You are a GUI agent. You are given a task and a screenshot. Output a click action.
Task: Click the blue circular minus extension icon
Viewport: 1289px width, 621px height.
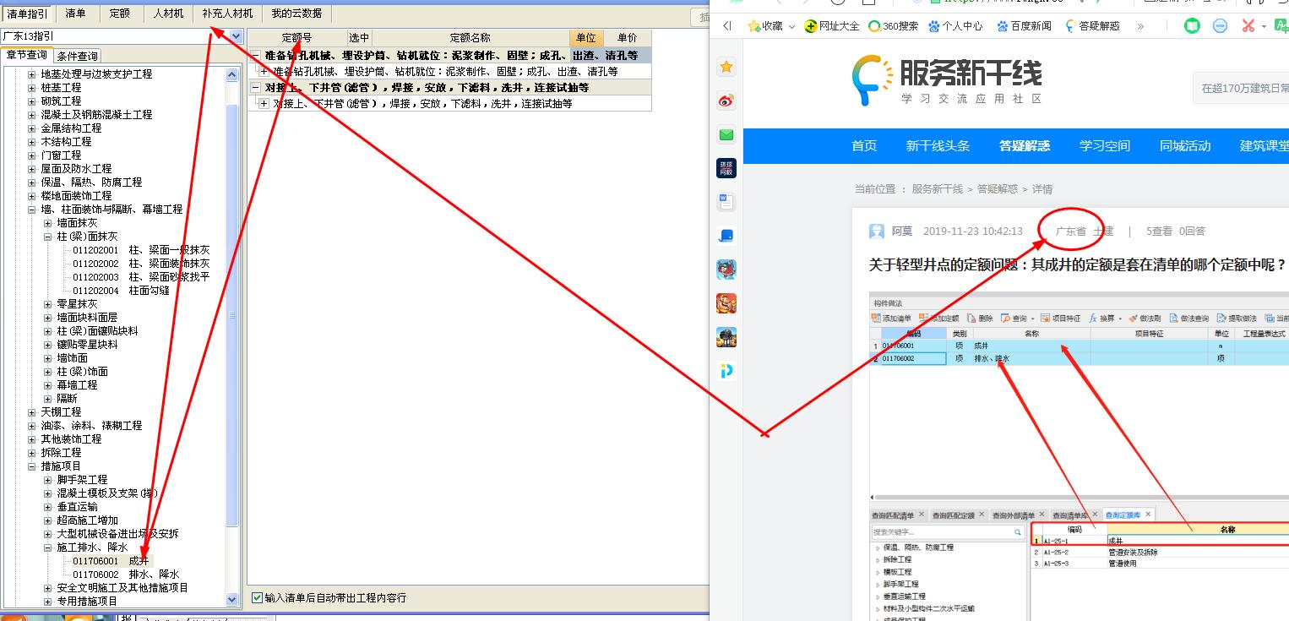(x=1220, y=26)
